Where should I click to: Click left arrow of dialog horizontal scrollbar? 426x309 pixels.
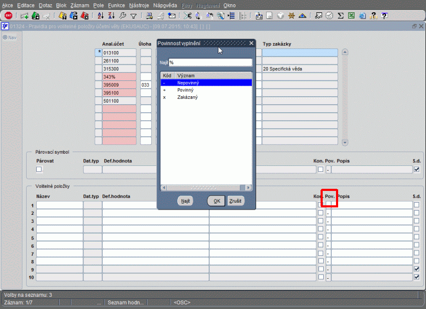pyautogui.click(x=164, y=187)
